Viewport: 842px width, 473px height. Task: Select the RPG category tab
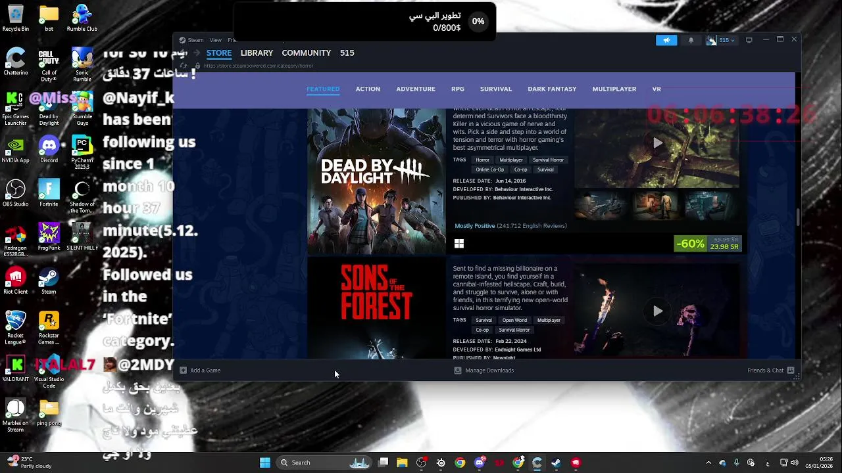[458, 89]
